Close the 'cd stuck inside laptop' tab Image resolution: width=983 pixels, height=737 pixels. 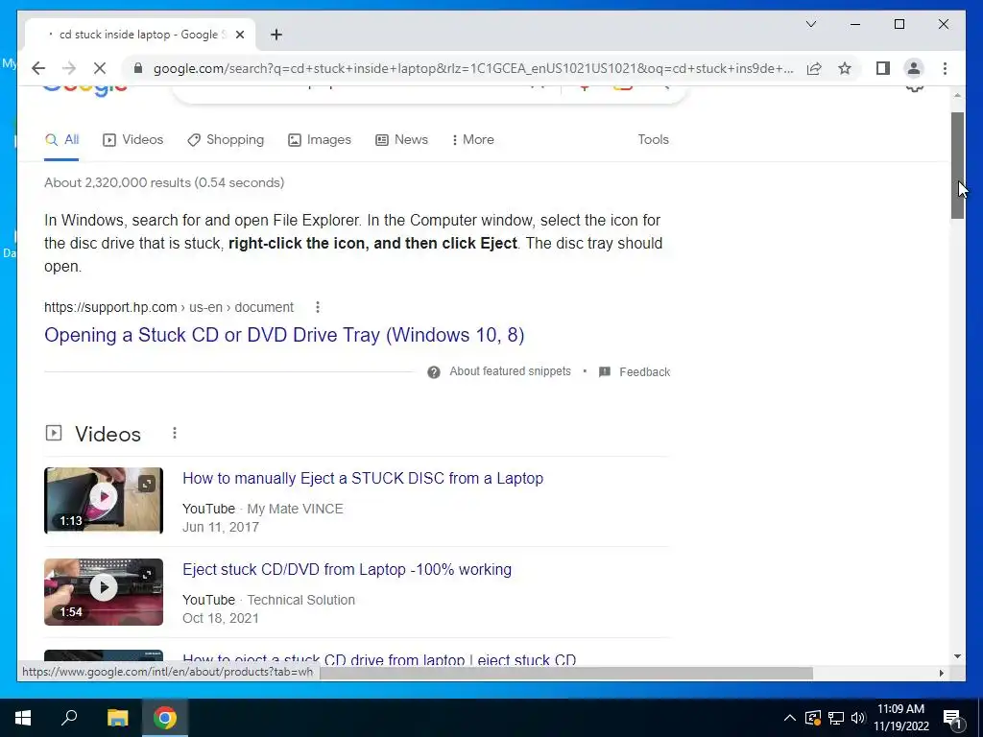point(239,35)
